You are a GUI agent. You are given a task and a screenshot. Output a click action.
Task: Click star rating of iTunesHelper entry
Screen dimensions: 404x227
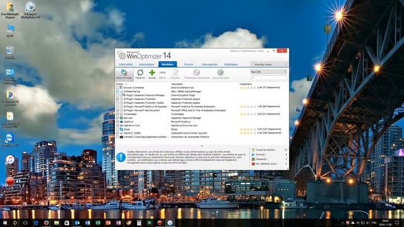click(248, 114)
